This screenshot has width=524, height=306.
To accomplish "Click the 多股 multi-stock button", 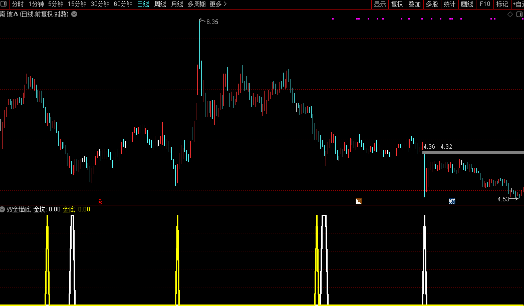I will [432, 4].
